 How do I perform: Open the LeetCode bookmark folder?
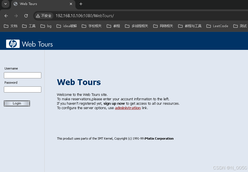pos(217,26)
